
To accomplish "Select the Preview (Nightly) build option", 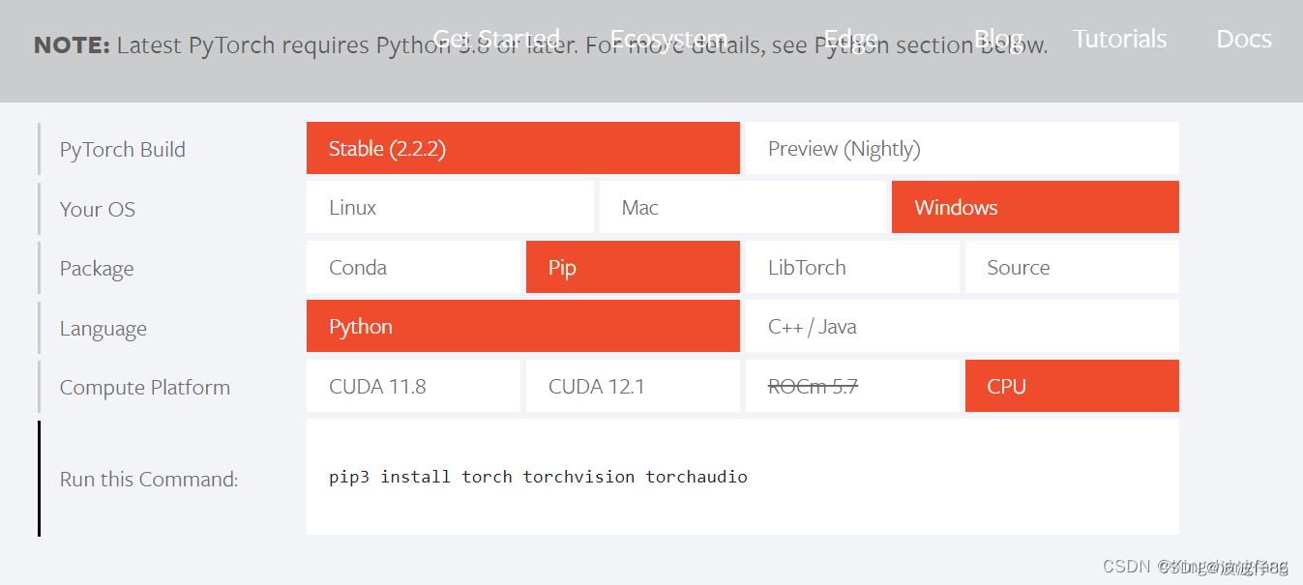I will pyautogui.click(x=961, y=148).
